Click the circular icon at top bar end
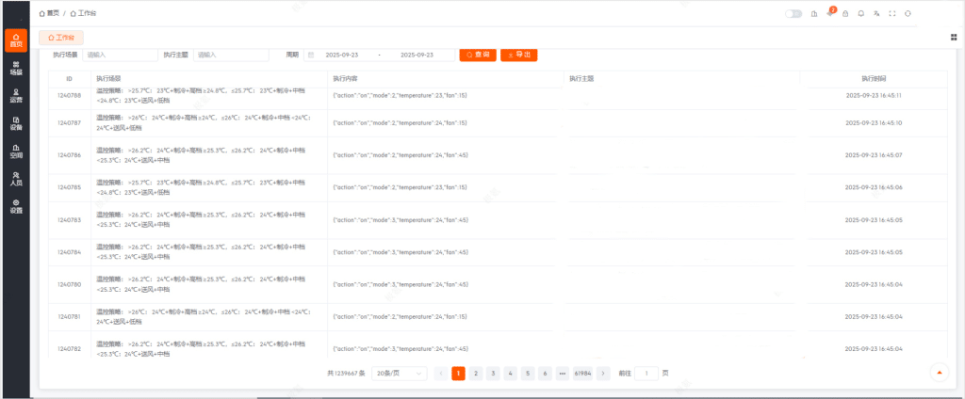Viewport: 965px width, 399px height. coord(908,13)
